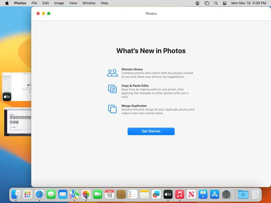Open Safari from the Dock
Screen dimensions: 271x203
pyautogui.click(x=39, y=194)
